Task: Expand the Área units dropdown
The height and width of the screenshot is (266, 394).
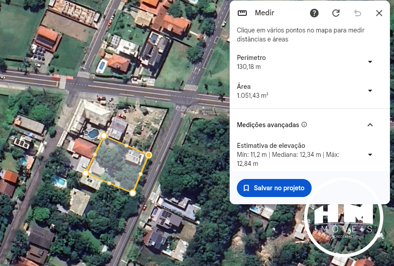Action: tap(370, 91)
